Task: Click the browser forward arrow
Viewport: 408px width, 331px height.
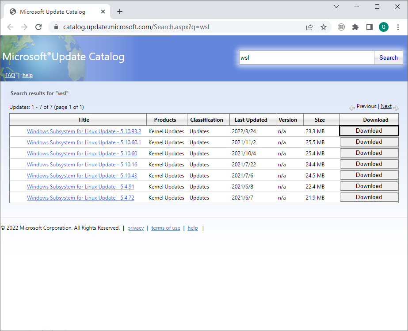Action: (x=24, y=27)
